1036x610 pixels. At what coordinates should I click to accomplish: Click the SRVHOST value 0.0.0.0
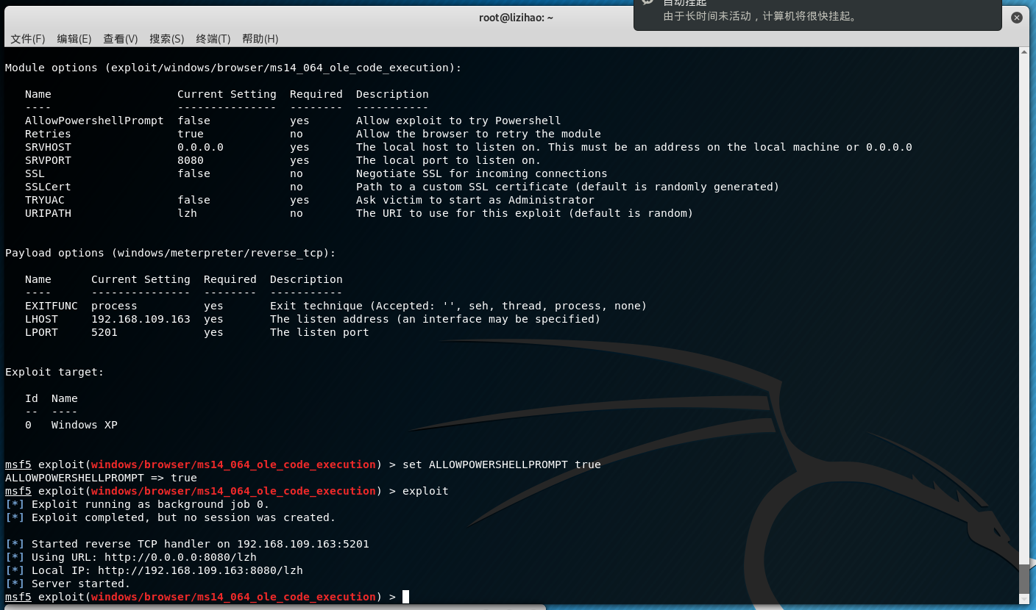(x=200, y=147)
